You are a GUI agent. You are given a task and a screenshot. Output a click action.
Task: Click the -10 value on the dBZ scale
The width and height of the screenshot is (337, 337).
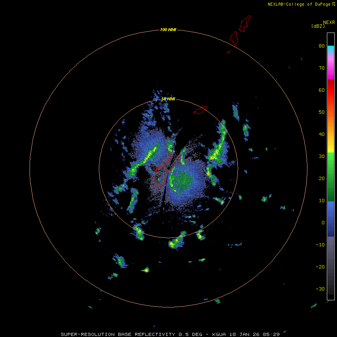click(x=320, y=245)
